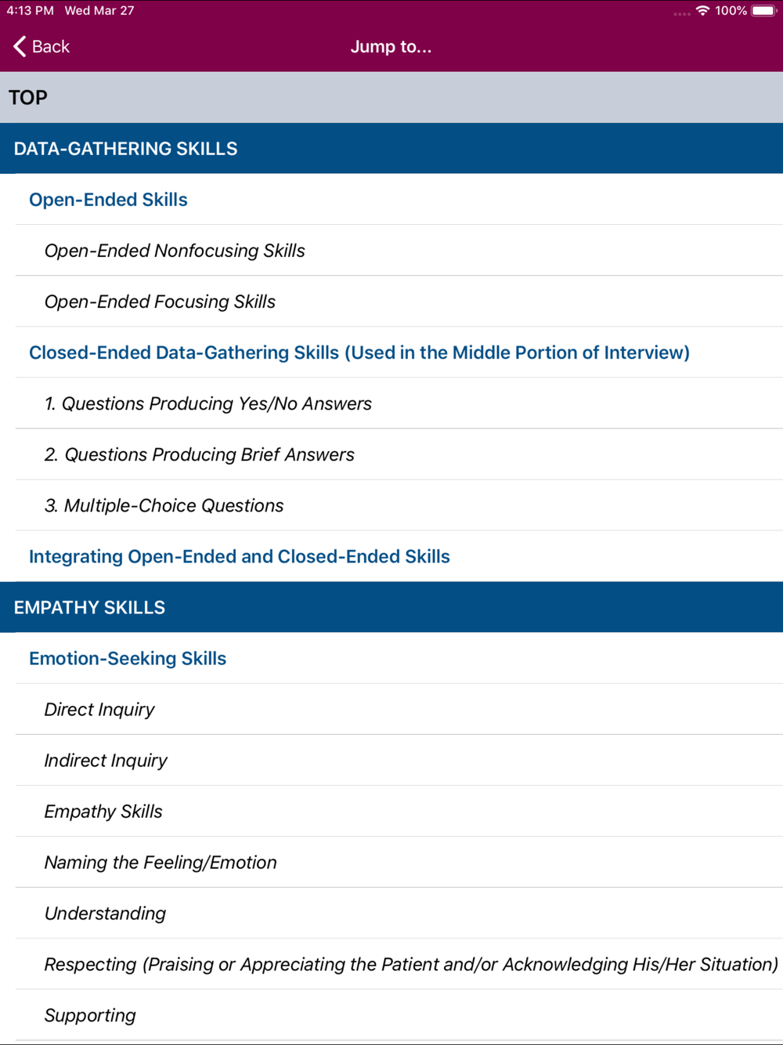Tap the Wi-Fi status icon
Viewport: 783px width, 1045px height.
pyautogui.click(x=702, y=11)
